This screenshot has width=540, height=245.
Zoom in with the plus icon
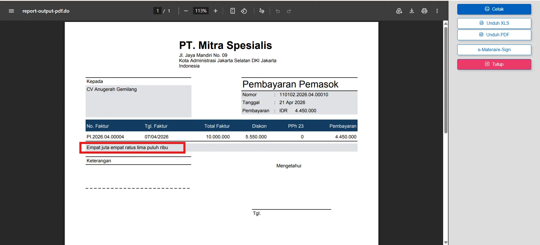(216, 11)
